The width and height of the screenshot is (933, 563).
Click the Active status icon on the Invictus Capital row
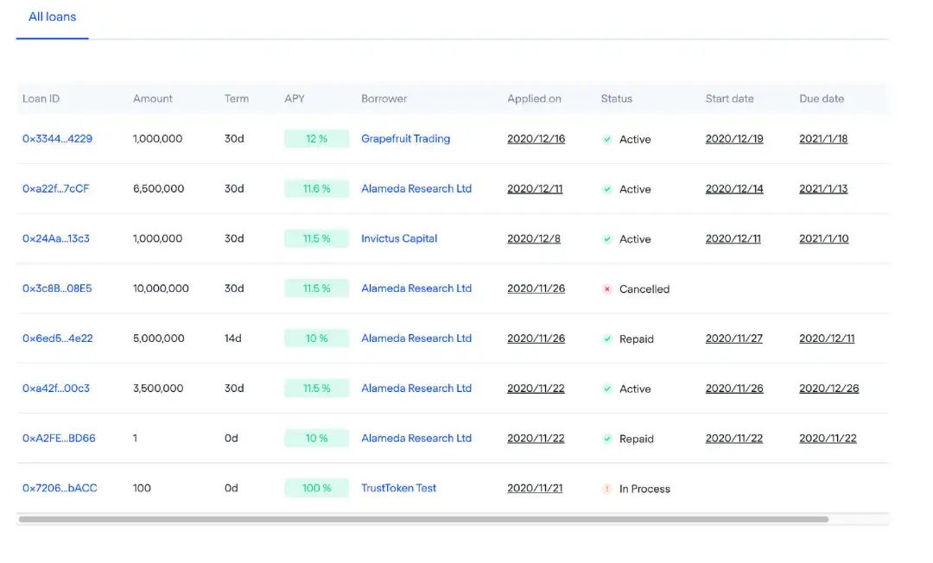607,239
